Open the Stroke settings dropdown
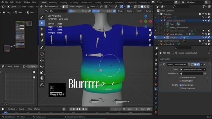Viewport: 212px width, 119px height. (130, 11)
